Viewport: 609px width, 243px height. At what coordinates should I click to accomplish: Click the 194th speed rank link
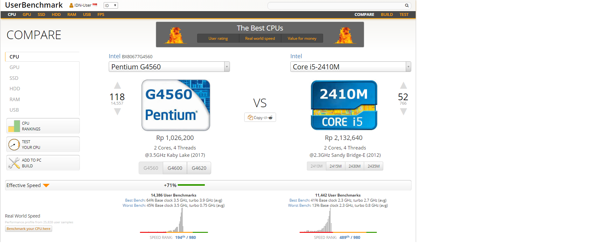point(185,237)
